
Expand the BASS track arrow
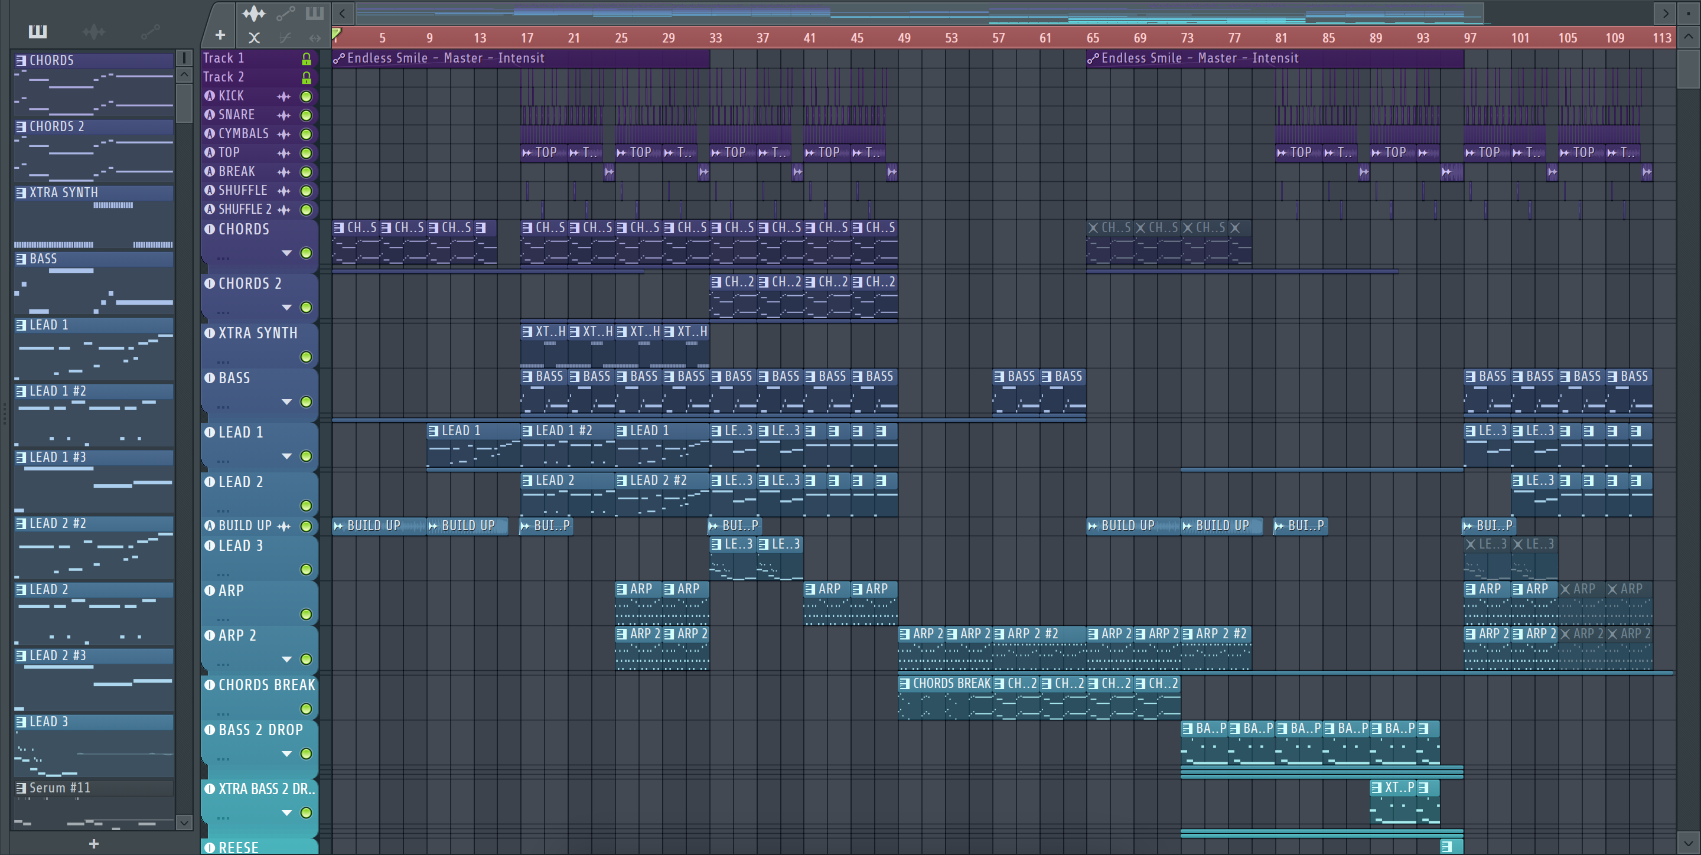[x=286, y=402]
